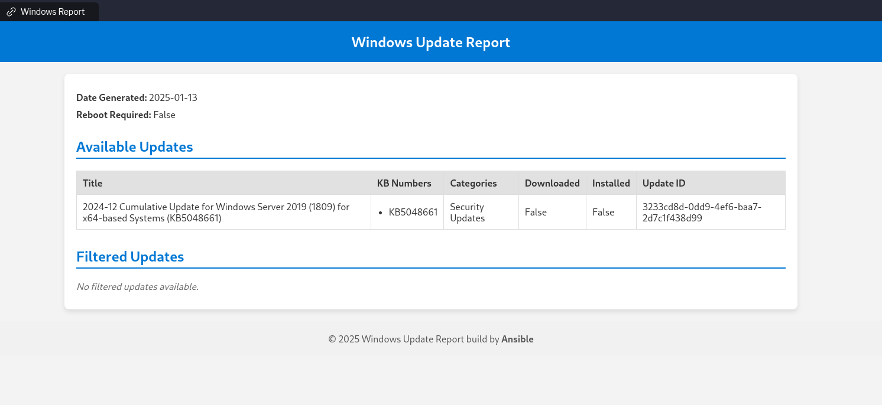This screenshot has width=882, height=405.
Task: Click the 2024-12 Cumulative Update title cell
Action: click(x=223, y=213)
